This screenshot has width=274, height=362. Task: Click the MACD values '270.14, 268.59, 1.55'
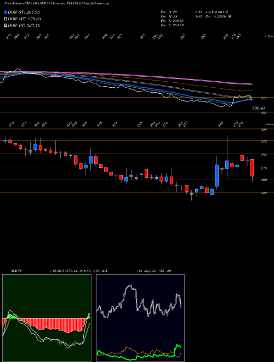[x=82, y=270]
